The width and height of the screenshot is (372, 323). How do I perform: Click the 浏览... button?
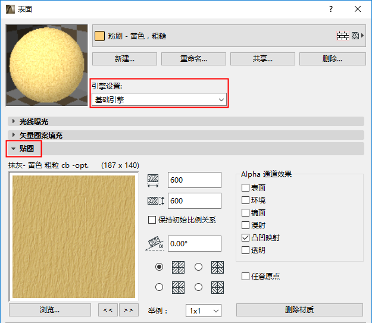point(50,310)
